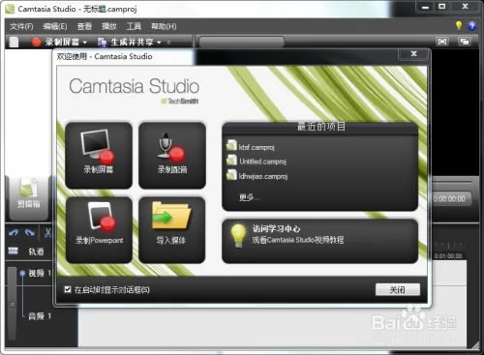Screen dimensions: 484x355
Task: Open the 工具 menu
Action: tap(134, 26)
